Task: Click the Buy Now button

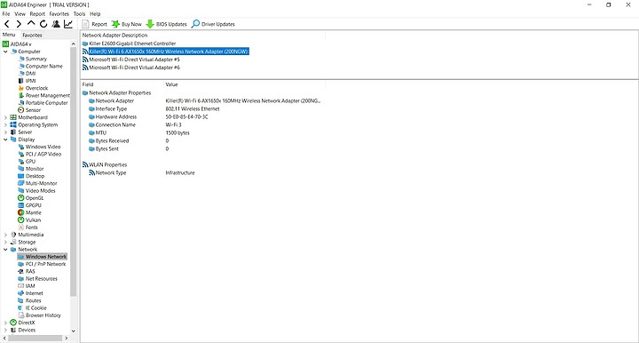Action: point(127,24)
